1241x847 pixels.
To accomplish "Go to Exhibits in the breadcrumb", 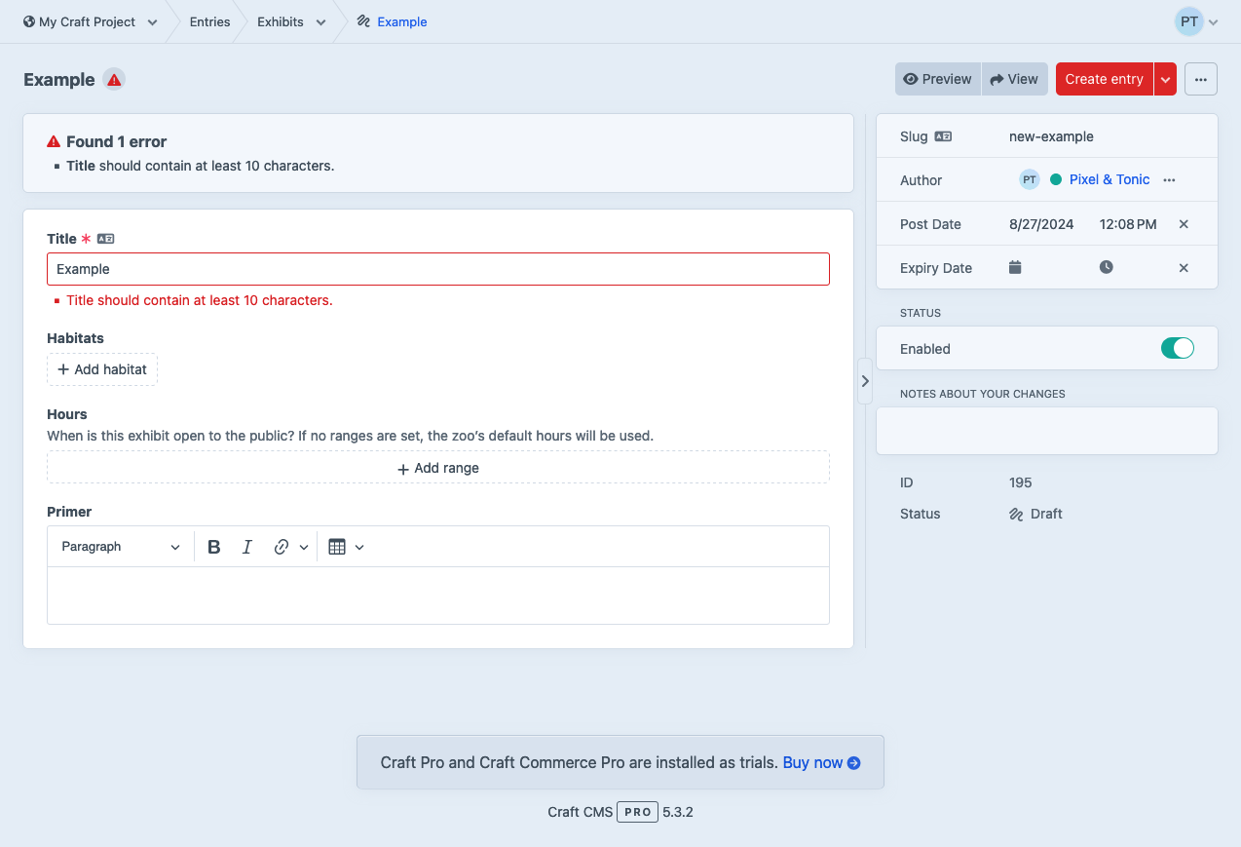I will [281, 21].
